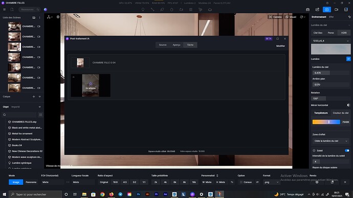
Task: Toggle the Soleil switch
Action: [x=347, y=151]
